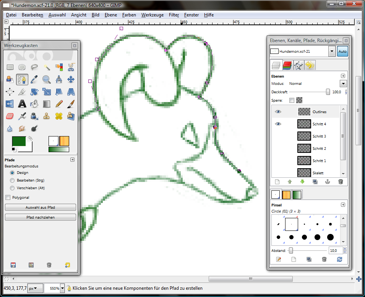The height and width of the screenshot is (297, 365).
Task: Pick the Blur/Sharpen droplet tool
Action: click(10, 128)
